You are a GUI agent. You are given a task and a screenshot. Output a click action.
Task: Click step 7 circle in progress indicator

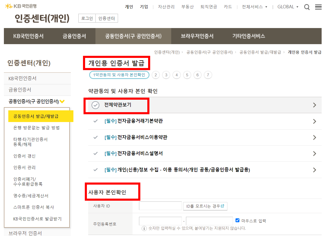click(x=208, y=75)
